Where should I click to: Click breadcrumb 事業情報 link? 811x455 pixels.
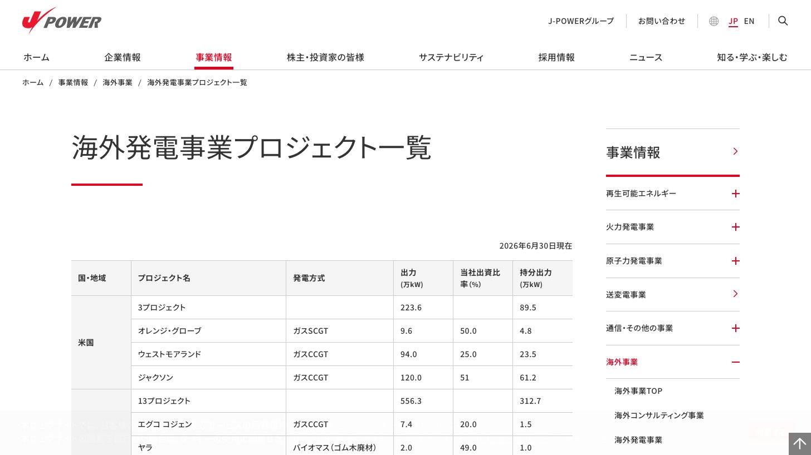coord(73,82)
